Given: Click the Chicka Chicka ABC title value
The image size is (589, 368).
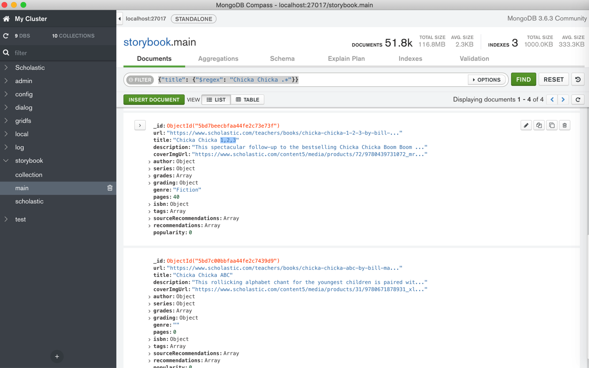Looking at the screenshot, I should 203,275.
